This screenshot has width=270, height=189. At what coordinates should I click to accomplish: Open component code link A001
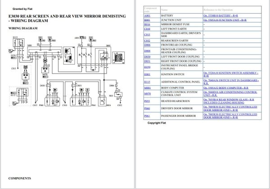pos(147,16)
